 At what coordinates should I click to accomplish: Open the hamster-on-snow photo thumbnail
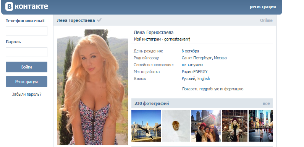pyautogui.click(x=176, y=126)
